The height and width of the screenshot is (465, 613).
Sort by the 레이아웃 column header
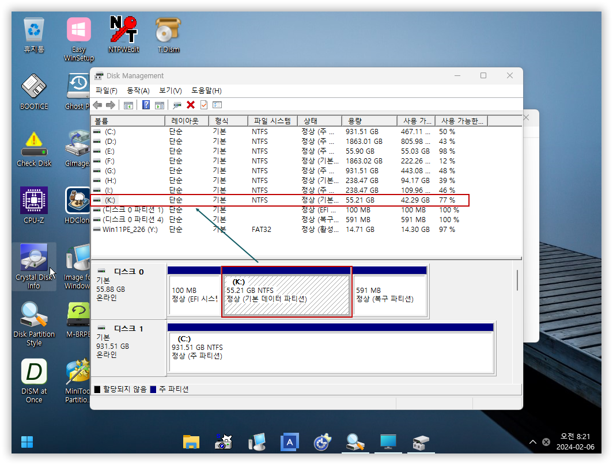[x=187, y=121]
